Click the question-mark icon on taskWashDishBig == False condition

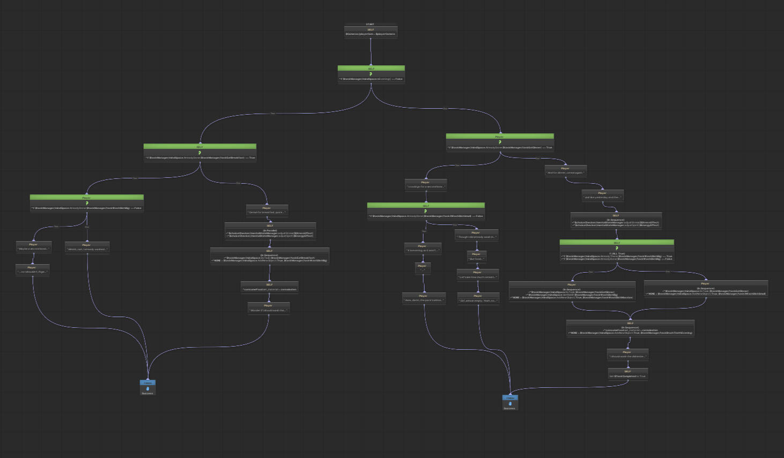[x=86, y=203]
